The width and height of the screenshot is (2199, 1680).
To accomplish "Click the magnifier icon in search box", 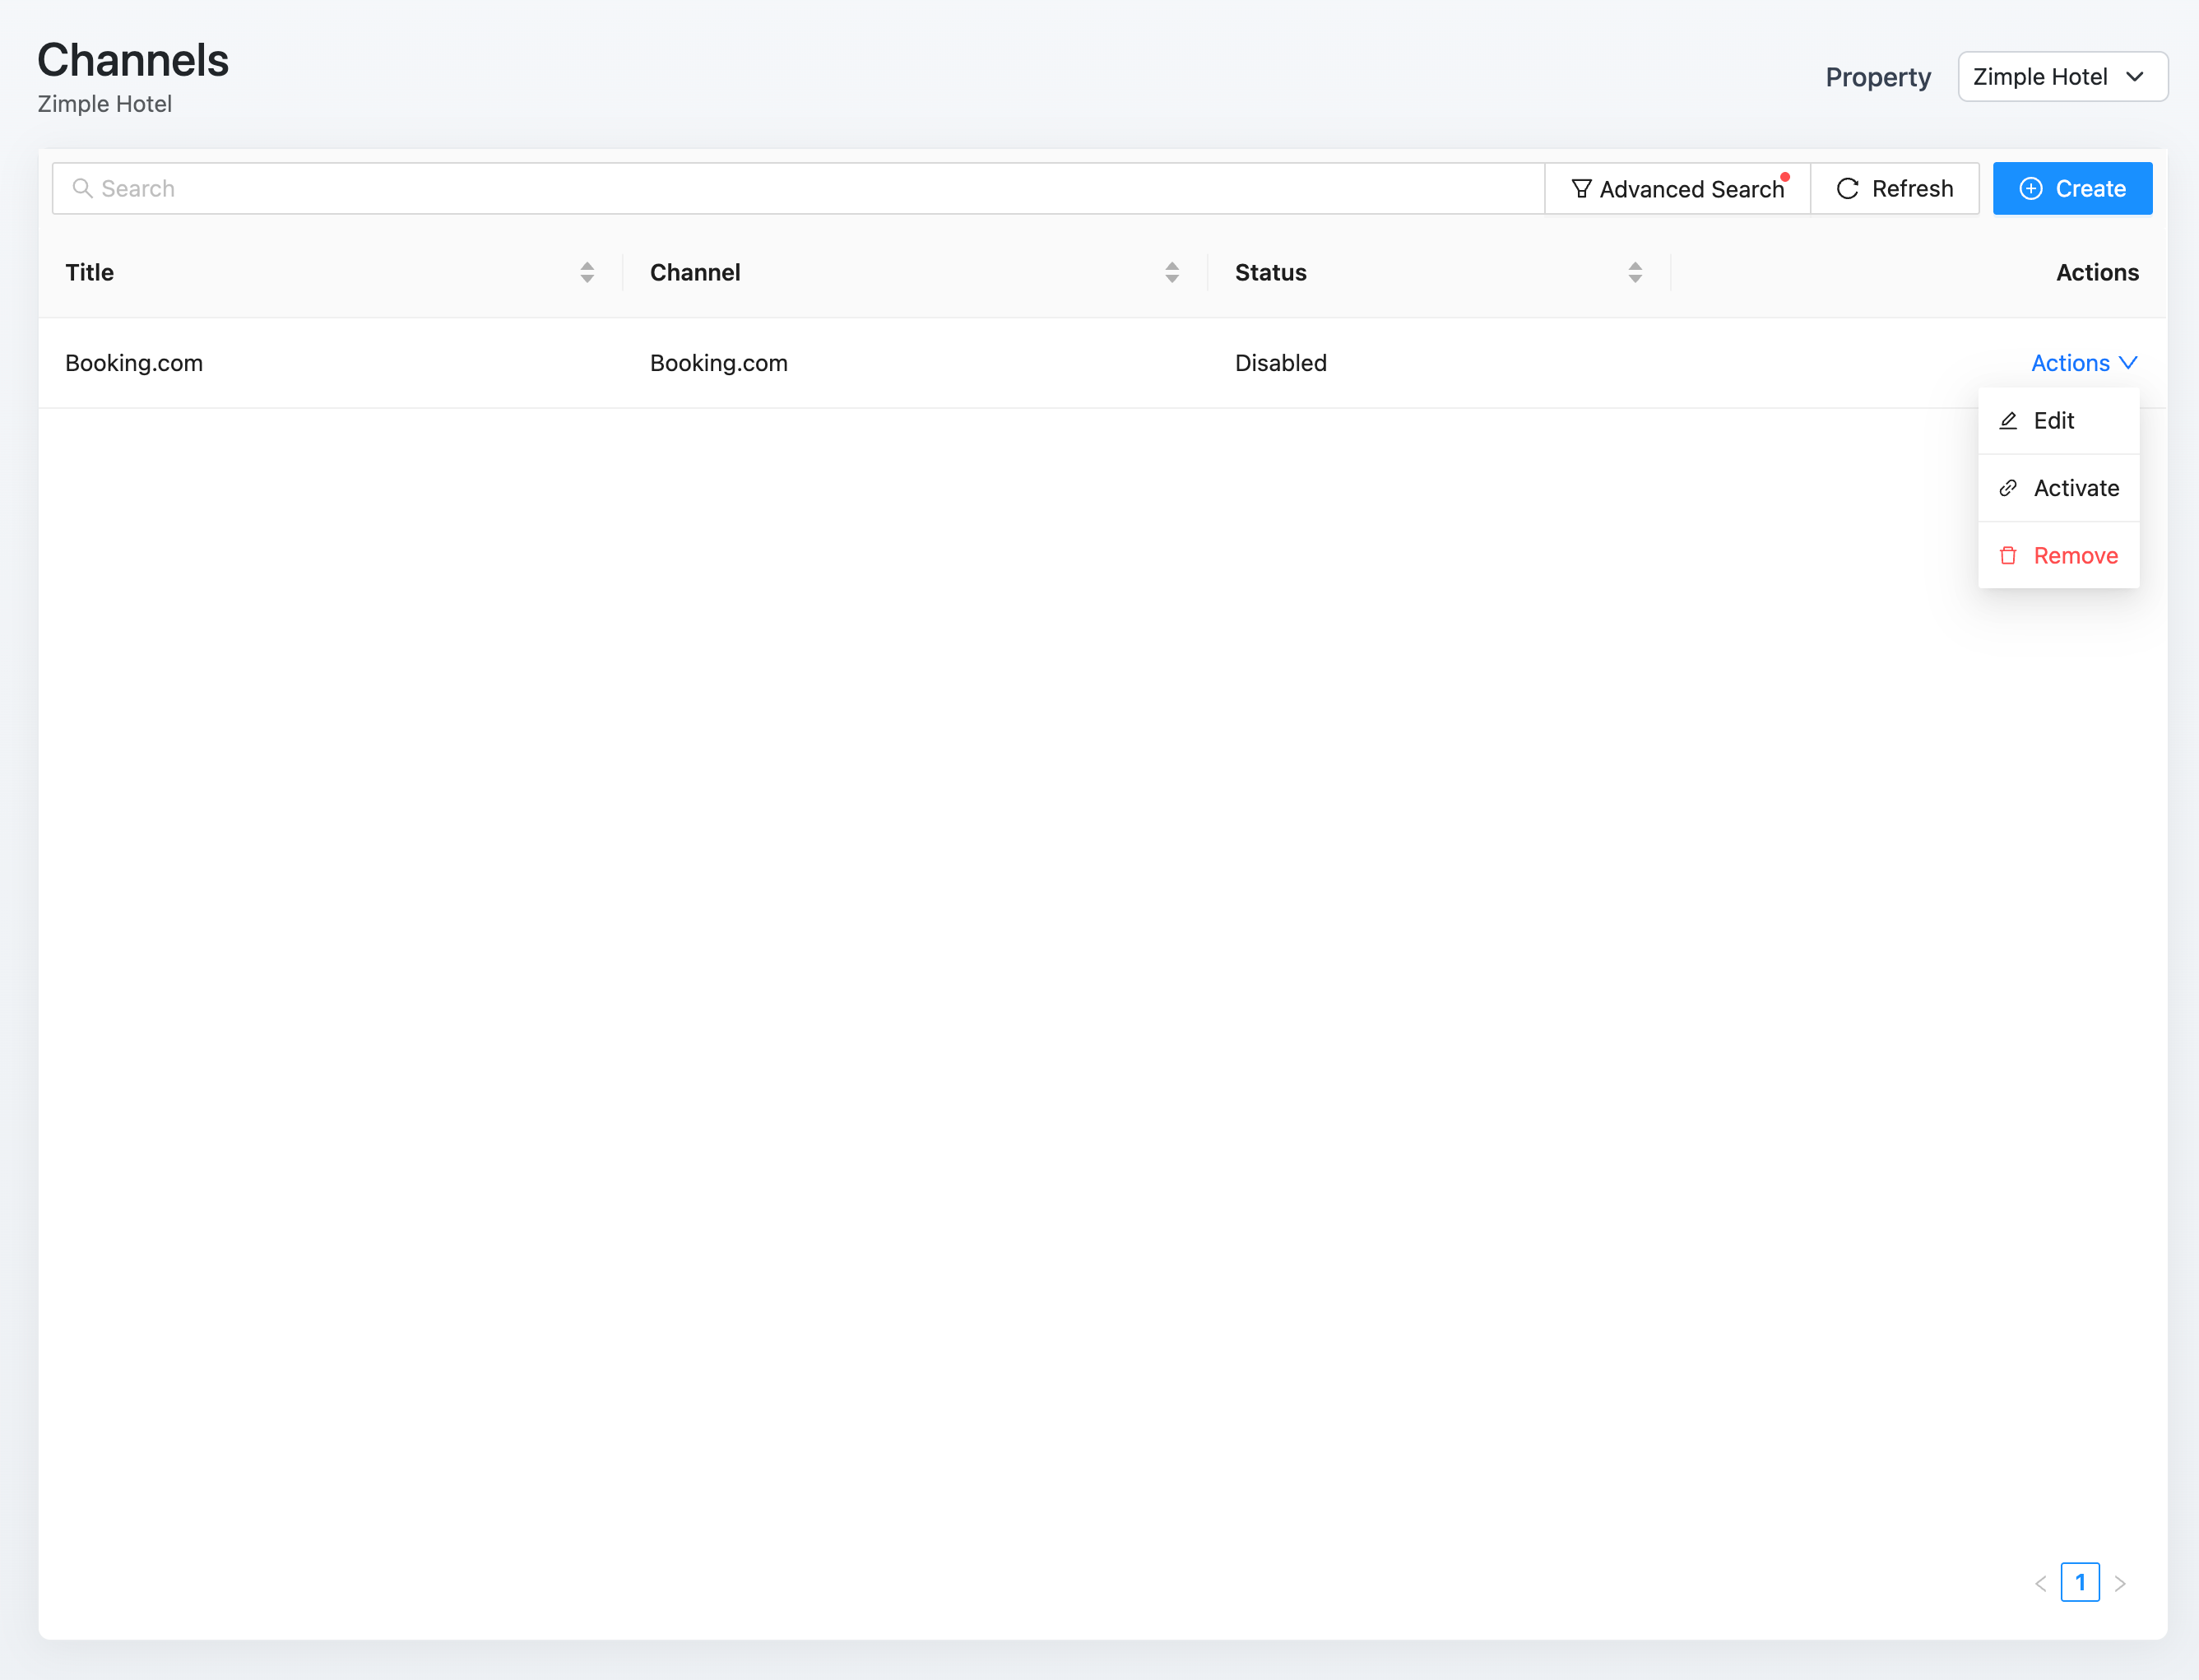I will click(82, 188).
